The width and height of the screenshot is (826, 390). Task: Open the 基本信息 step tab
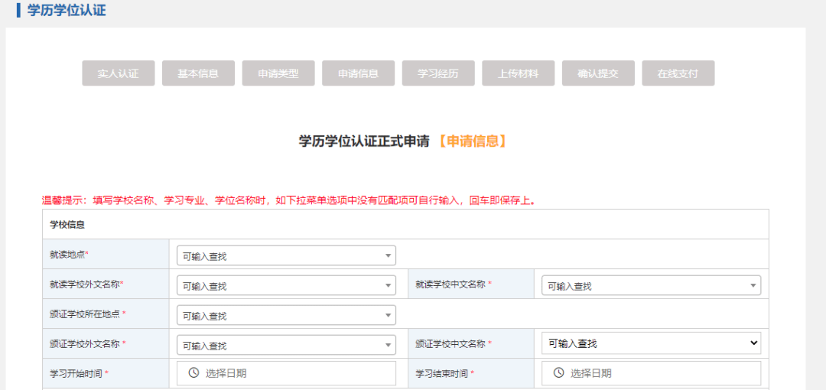tap(198, 73)
